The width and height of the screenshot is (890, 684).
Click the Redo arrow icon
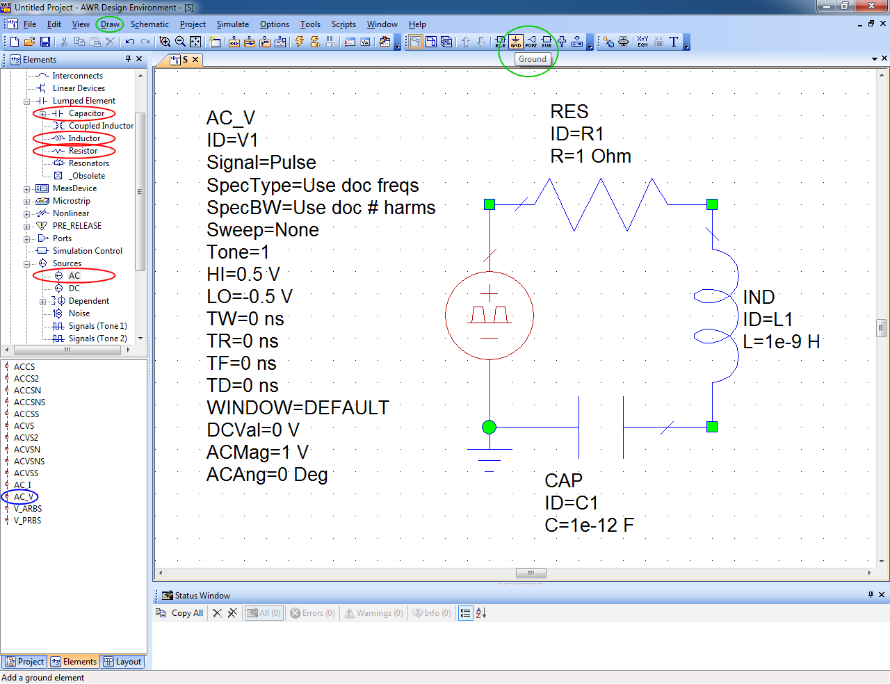pos(145,42)
